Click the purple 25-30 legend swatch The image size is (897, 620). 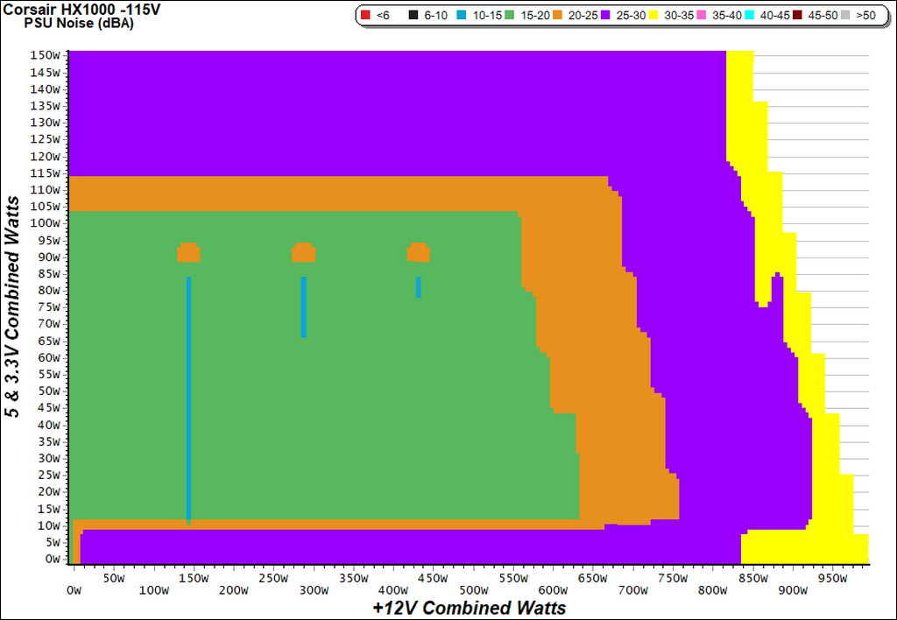tap(606, 16)
